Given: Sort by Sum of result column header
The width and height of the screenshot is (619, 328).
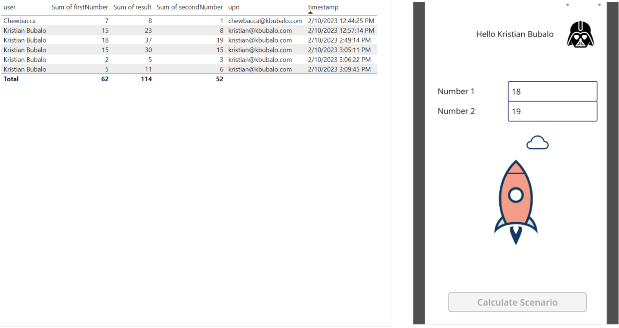Looking at the screenshot, I should pos(132,7).
